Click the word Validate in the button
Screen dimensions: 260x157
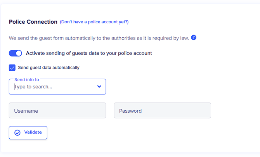tap(33, 133)
